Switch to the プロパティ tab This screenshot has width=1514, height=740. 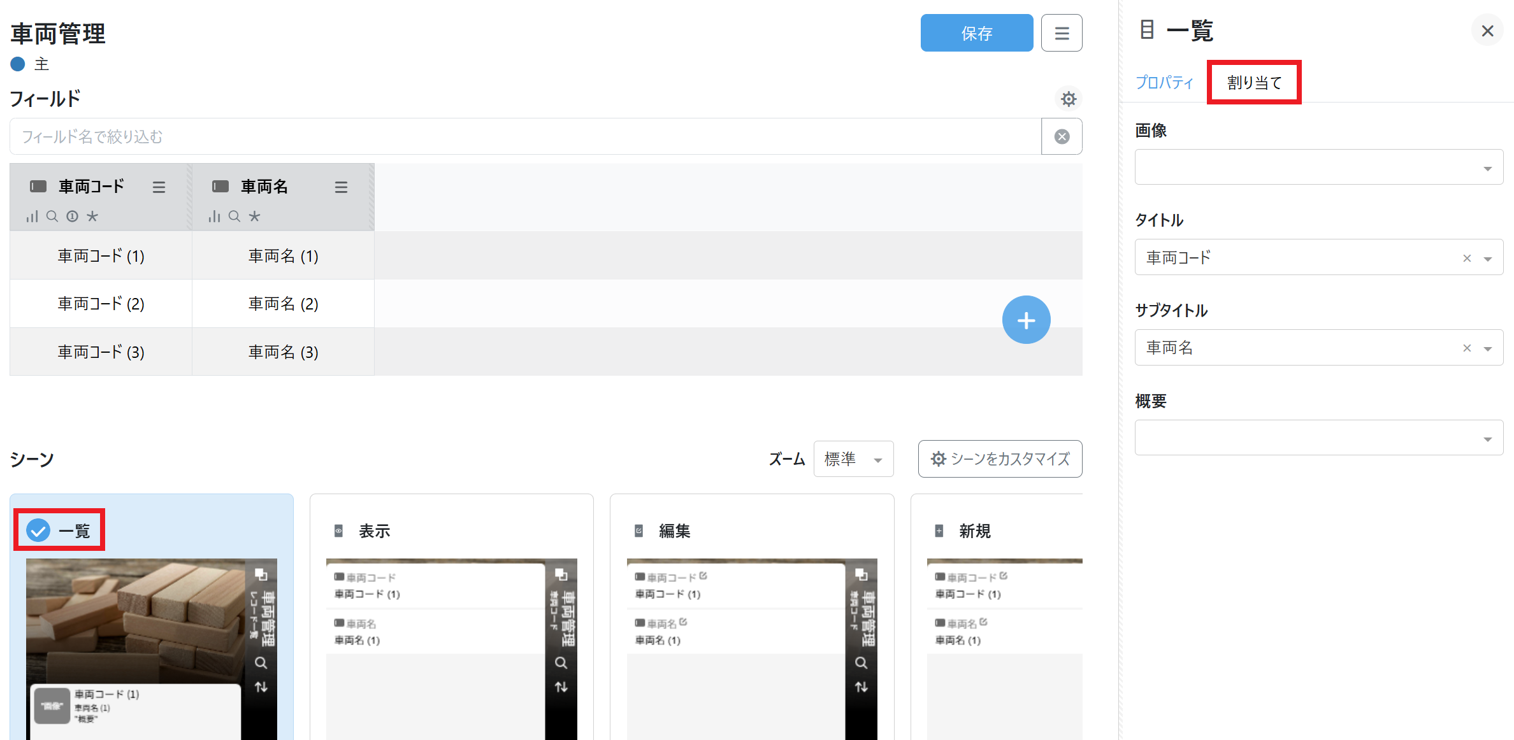(x=1164, y=82)
